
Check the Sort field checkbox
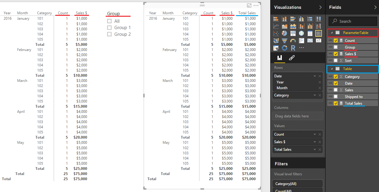[x=336, y=61]
